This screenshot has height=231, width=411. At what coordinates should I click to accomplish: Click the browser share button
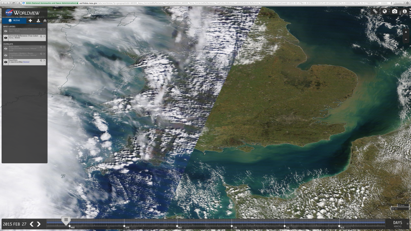coord(13,3)
